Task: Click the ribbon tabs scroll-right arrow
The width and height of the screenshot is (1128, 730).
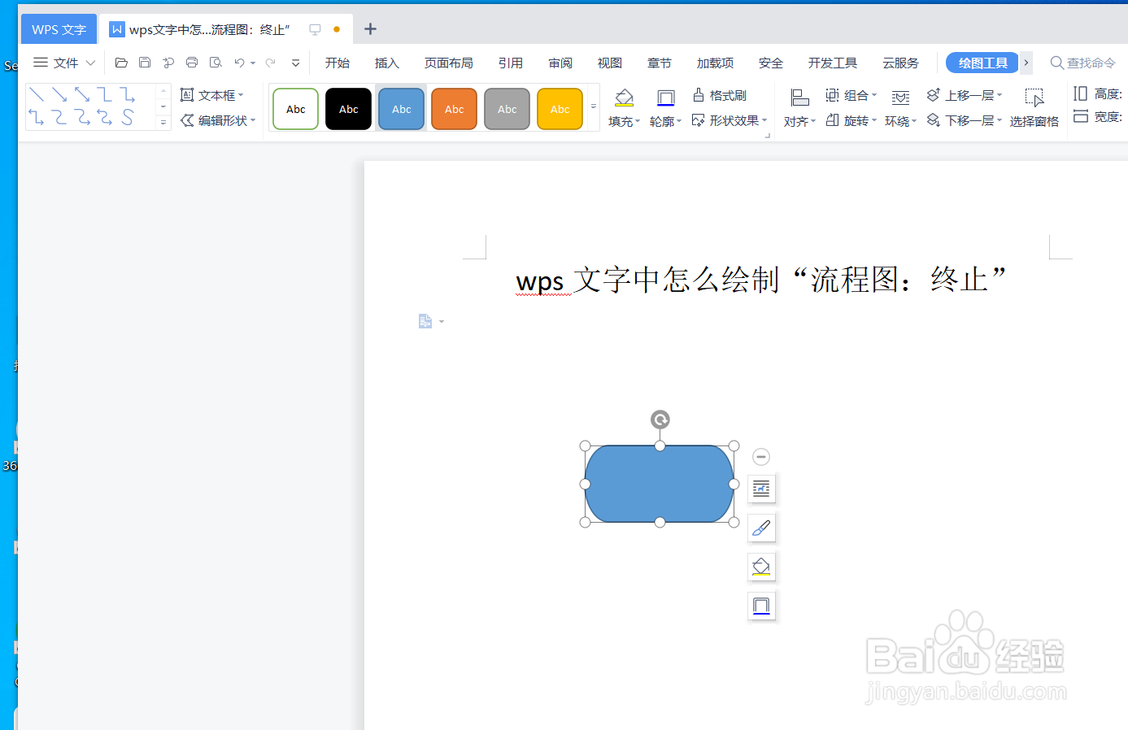Action: [1026, 63]
